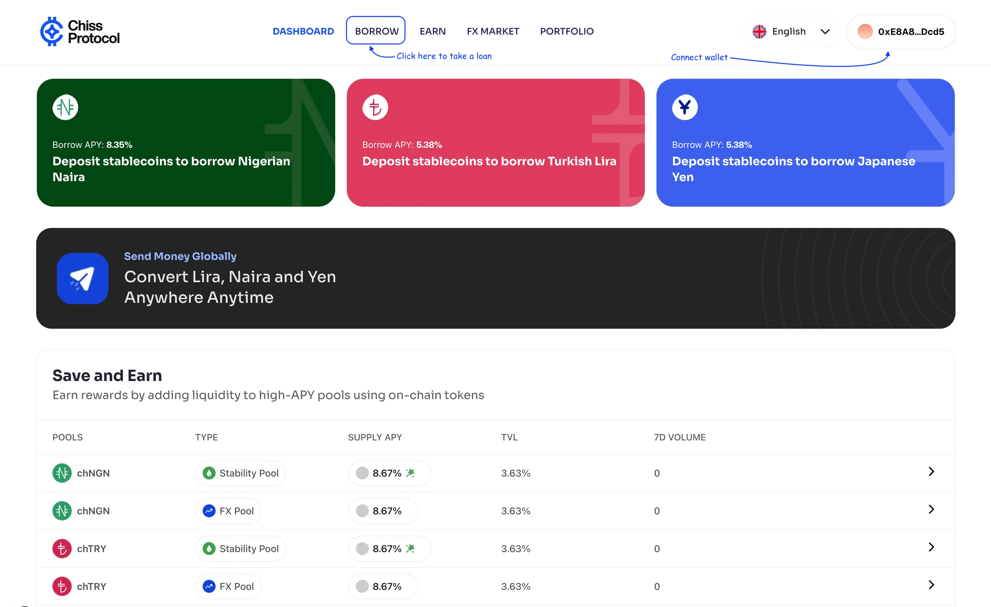Click the Send Money Globally paper plane icon

(83, 278)
